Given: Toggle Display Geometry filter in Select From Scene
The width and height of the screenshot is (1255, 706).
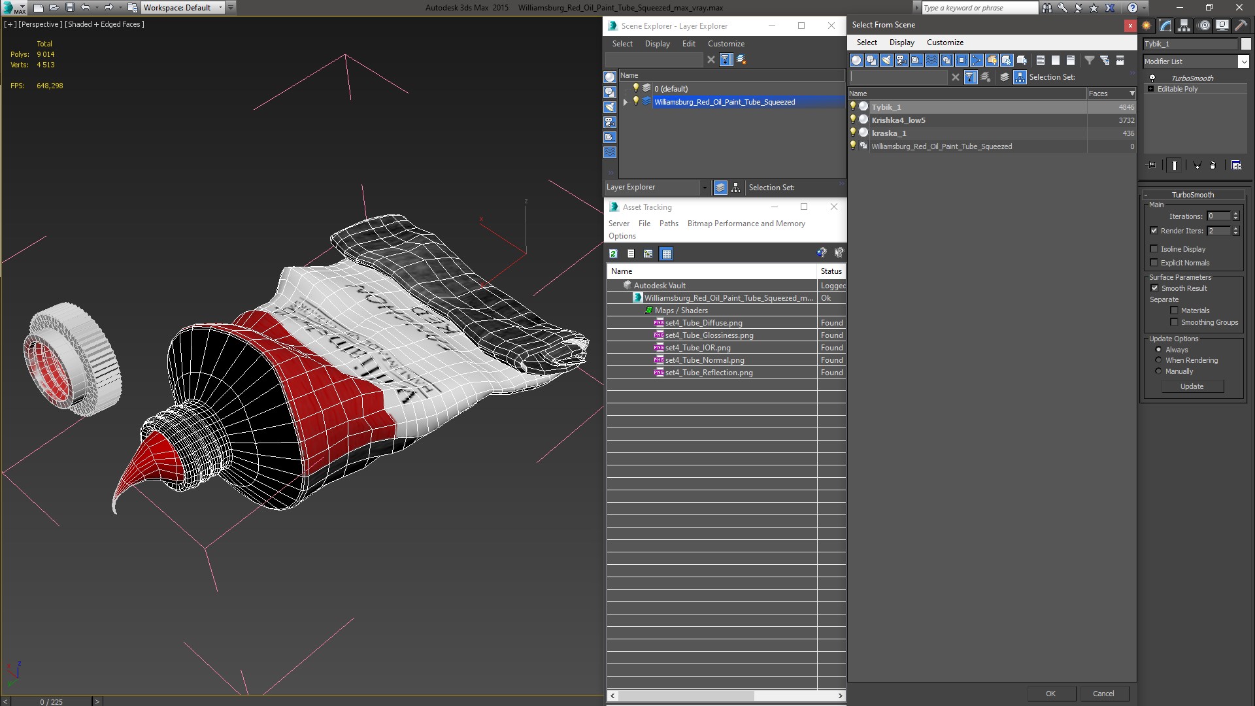Looking at the screenshot, I should point(856,60).
